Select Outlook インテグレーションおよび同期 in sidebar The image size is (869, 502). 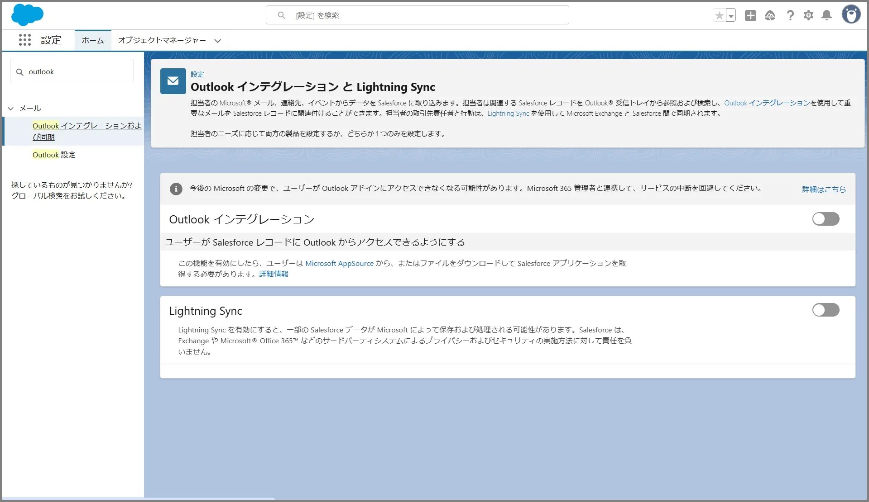[87, 131]
